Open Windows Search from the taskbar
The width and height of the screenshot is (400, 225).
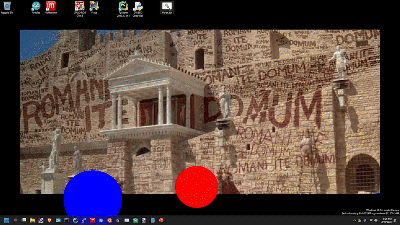click(15, 220)
